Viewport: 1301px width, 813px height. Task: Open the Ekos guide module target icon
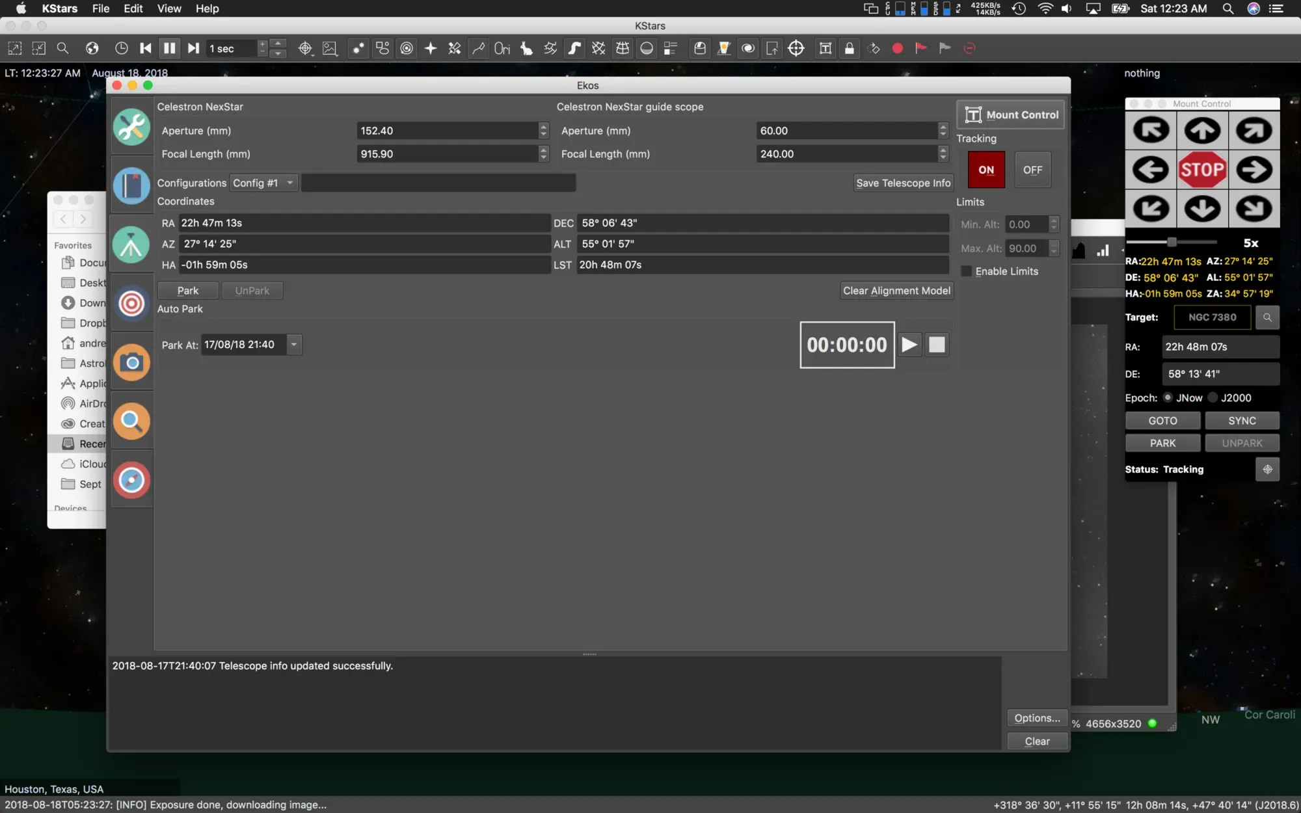131,303
